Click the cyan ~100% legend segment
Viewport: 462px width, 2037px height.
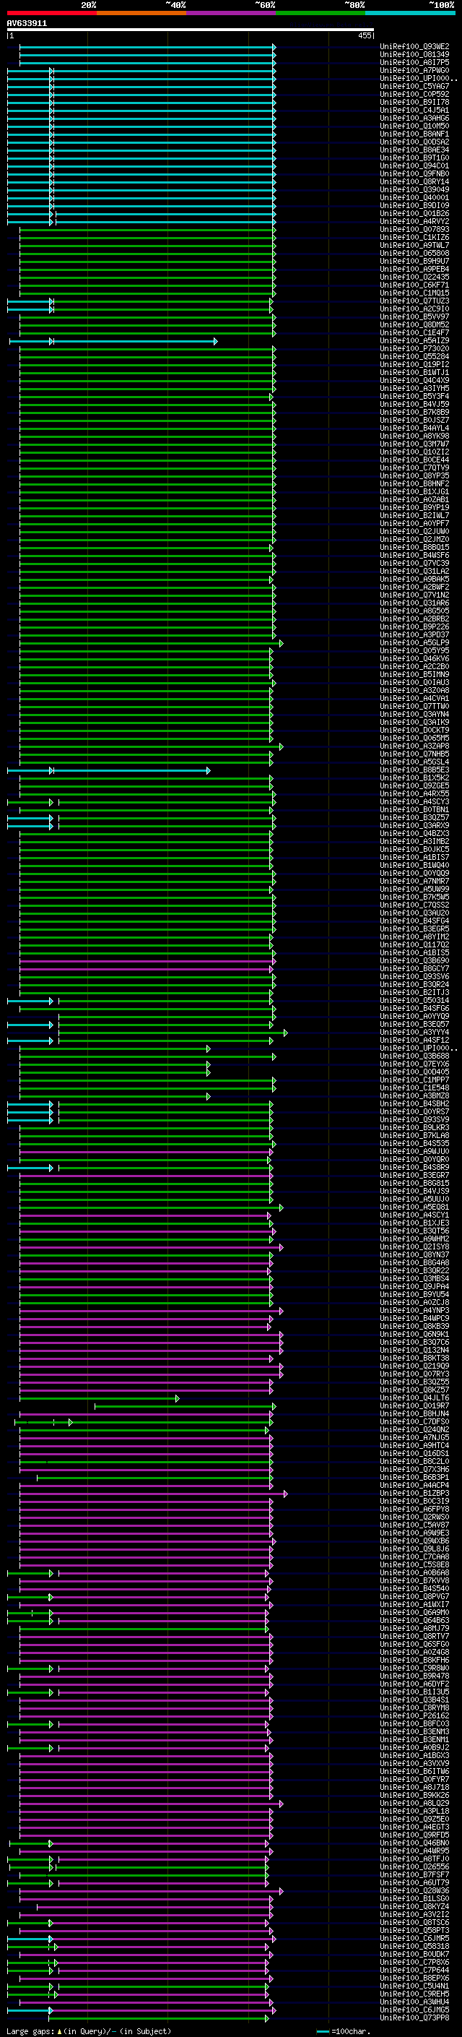pos(410,13)
